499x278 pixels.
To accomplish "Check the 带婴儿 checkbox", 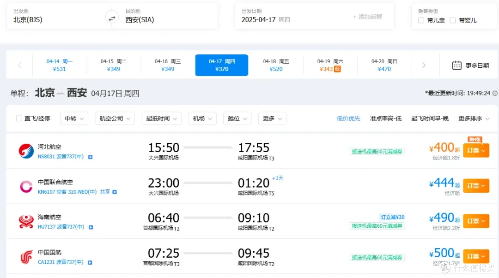I will (452, 20).
